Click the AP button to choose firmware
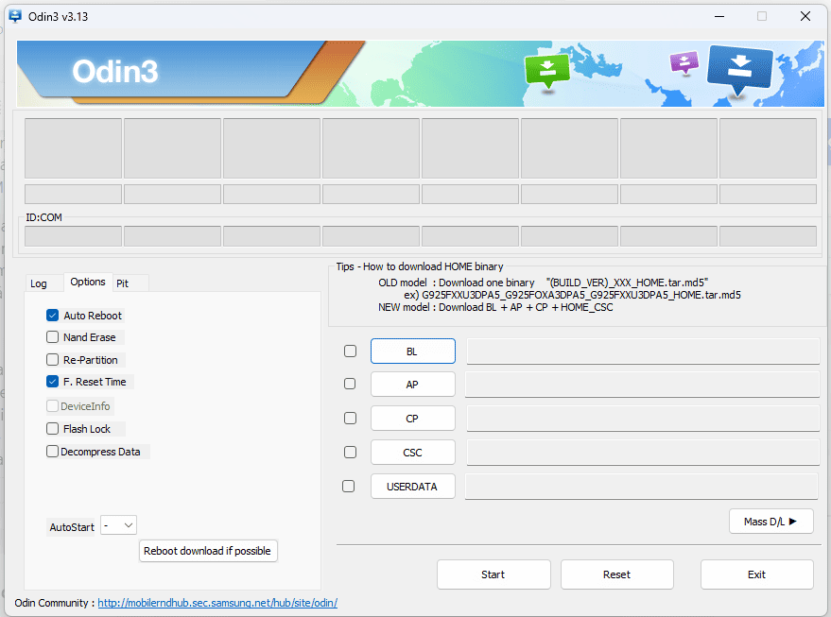The height and width of the screenshot is (617, 831). [412, 384]
